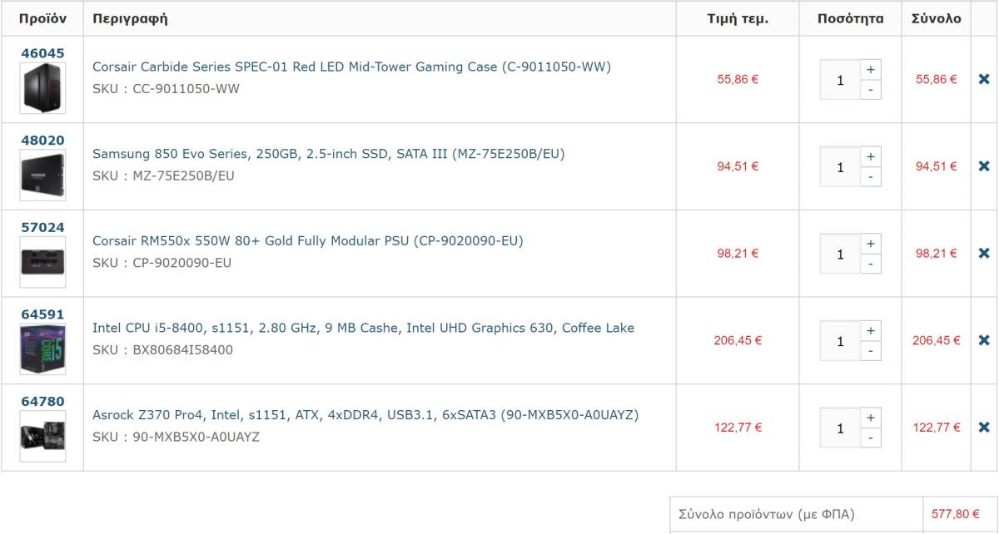Click row total 94,51 € for Samsung SSD
The width and height of the screenshot is (999, 534).
tap(937, 166)
